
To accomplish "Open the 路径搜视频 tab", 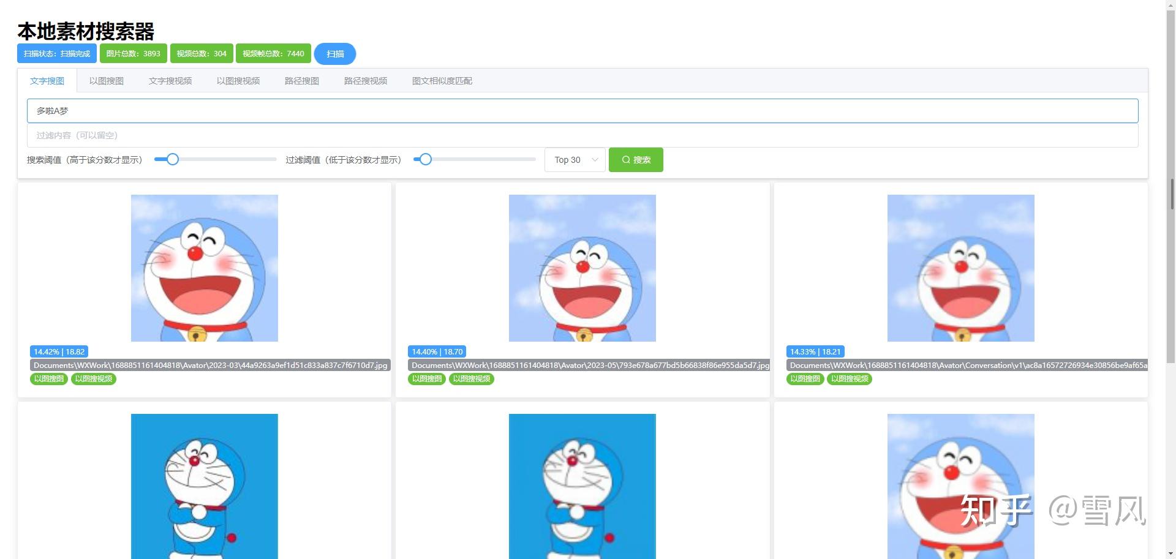I will 366,81.
